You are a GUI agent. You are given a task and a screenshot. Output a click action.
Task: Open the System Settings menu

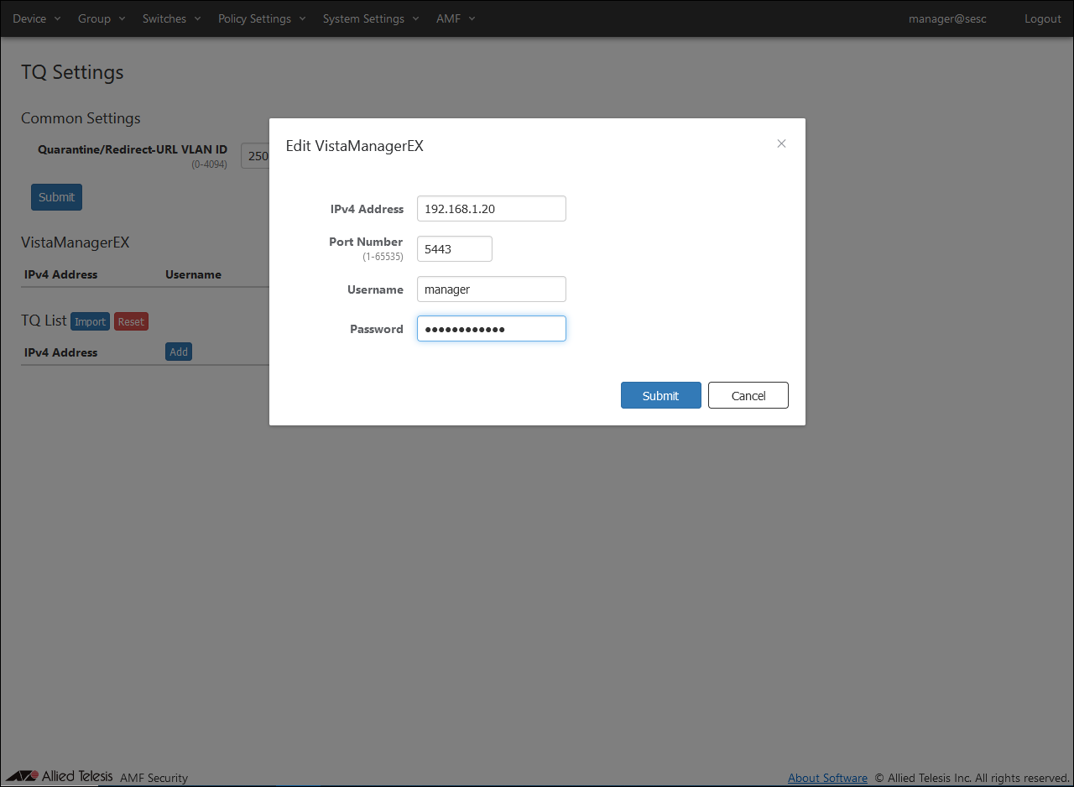(x=371, y=18)
